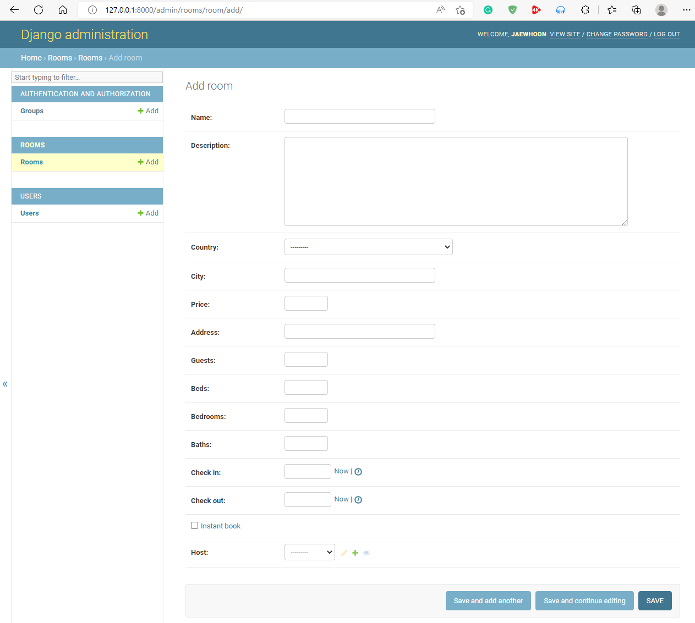
Task: Open the clock picker for Check out
Action: point(358,500)
